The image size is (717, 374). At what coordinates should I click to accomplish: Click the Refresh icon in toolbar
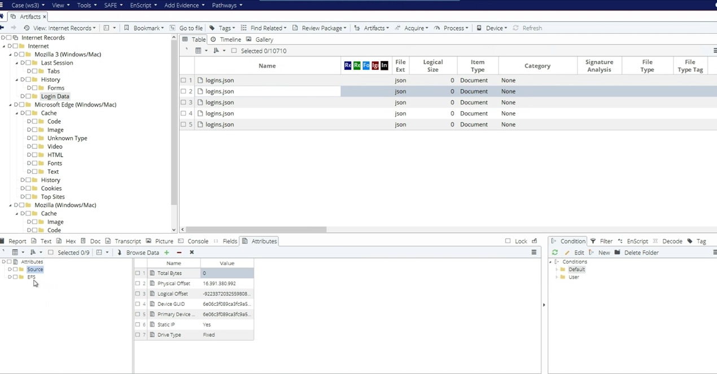pos(516,28)
